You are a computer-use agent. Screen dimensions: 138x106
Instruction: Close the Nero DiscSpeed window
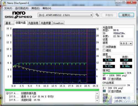coord(132,2)
